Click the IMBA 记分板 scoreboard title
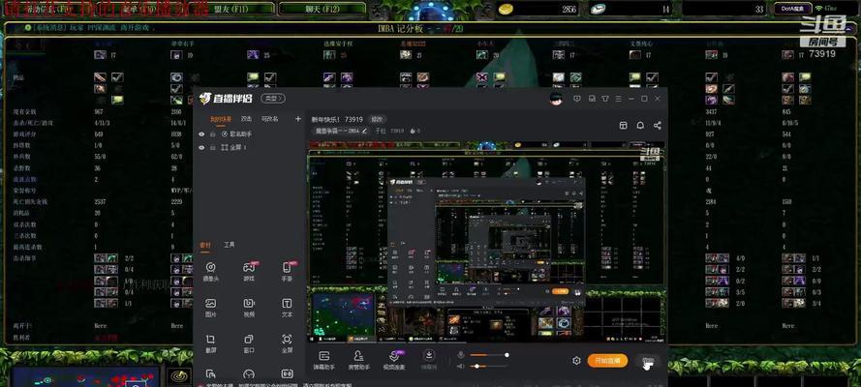Viewport: 861px width, 387px height. point(401,28)
